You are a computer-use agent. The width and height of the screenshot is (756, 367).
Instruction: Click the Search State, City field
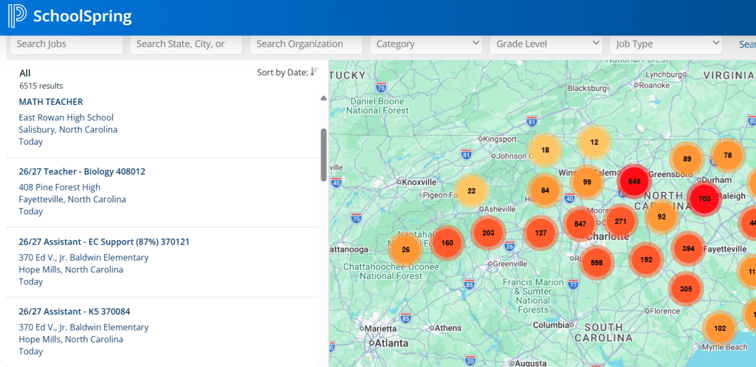pos(185,44)
